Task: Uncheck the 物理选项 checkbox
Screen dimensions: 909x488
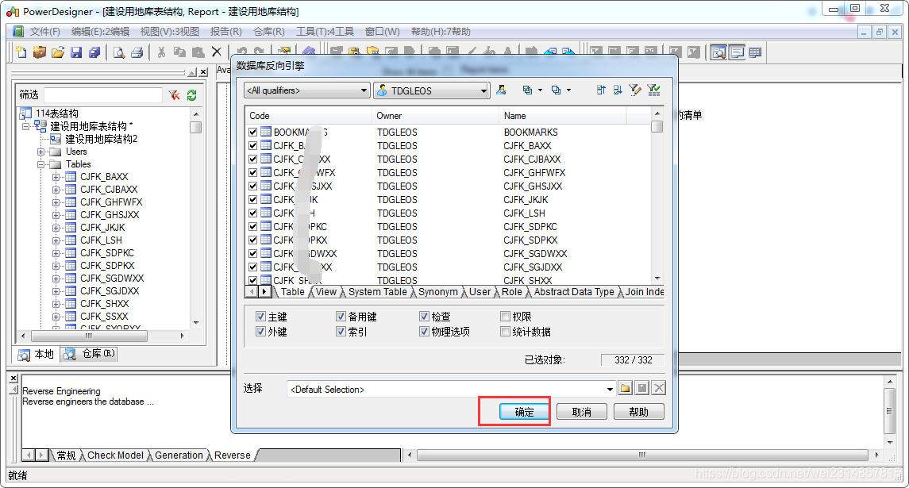Action: (425, 332)
